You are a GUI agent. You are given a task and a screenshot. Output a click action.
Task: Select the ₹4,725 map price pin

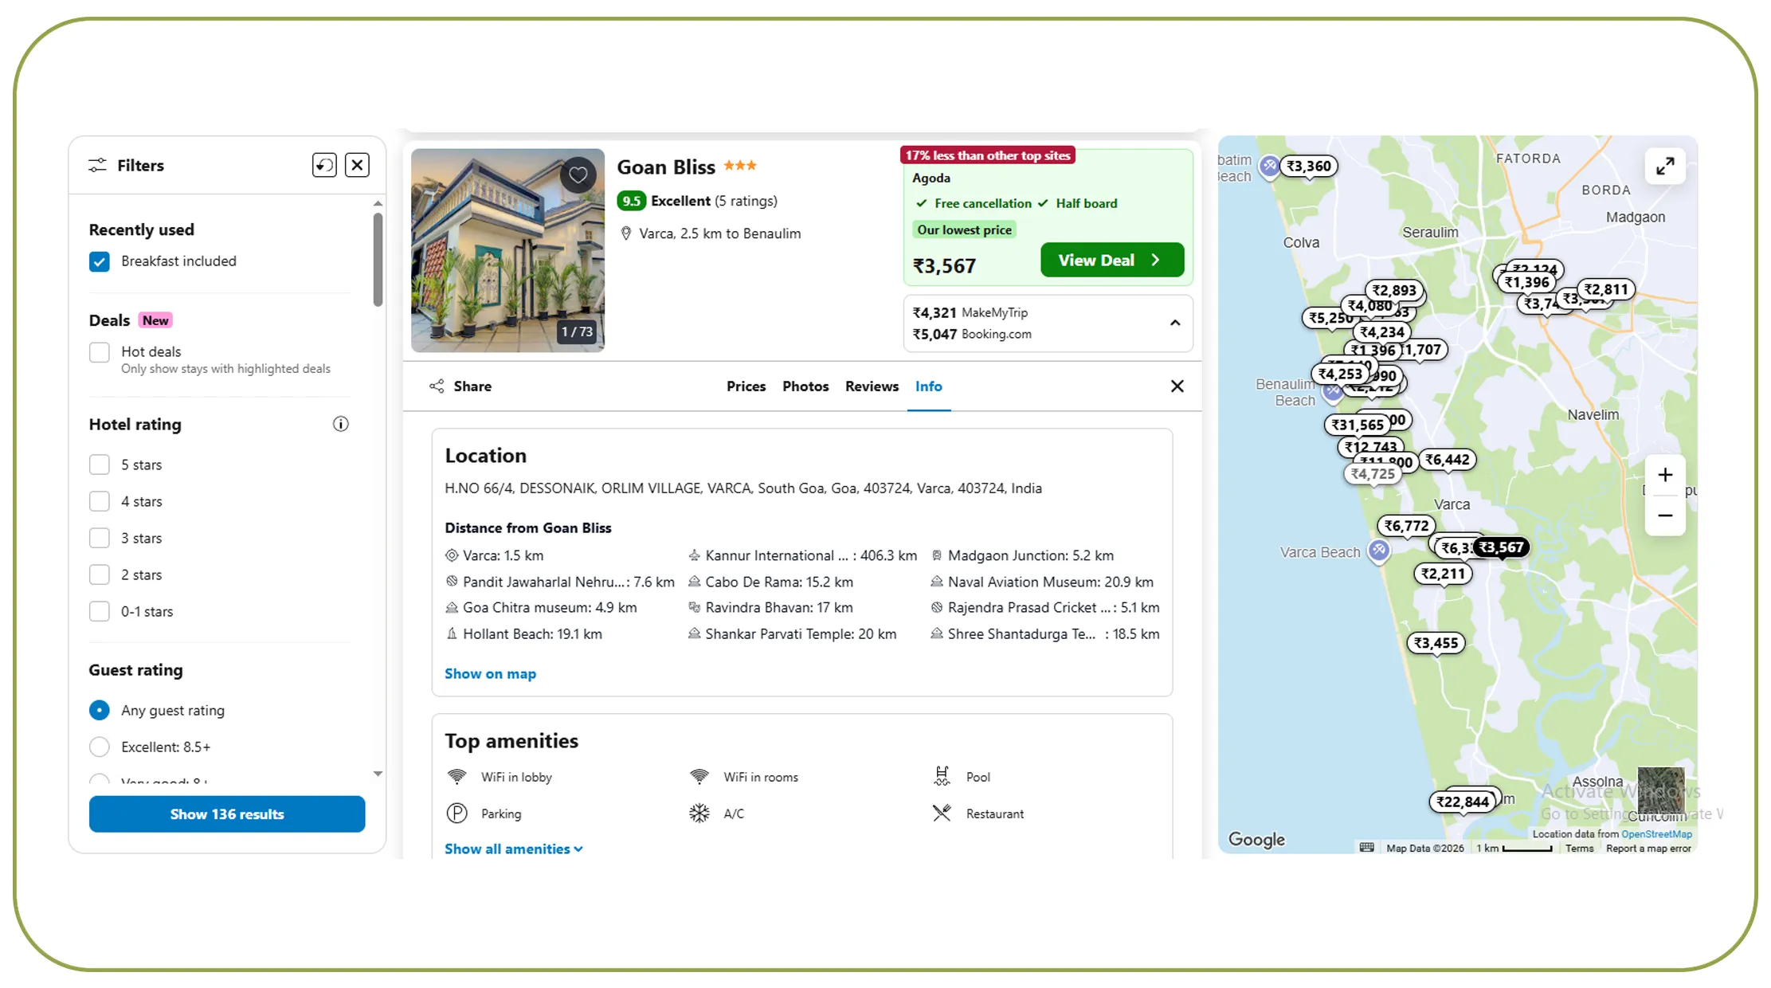(x=1373, y=473)
